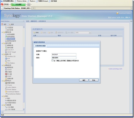
Task: Open the 防火牆 firewall icon
Action: [x=6, y=74]
